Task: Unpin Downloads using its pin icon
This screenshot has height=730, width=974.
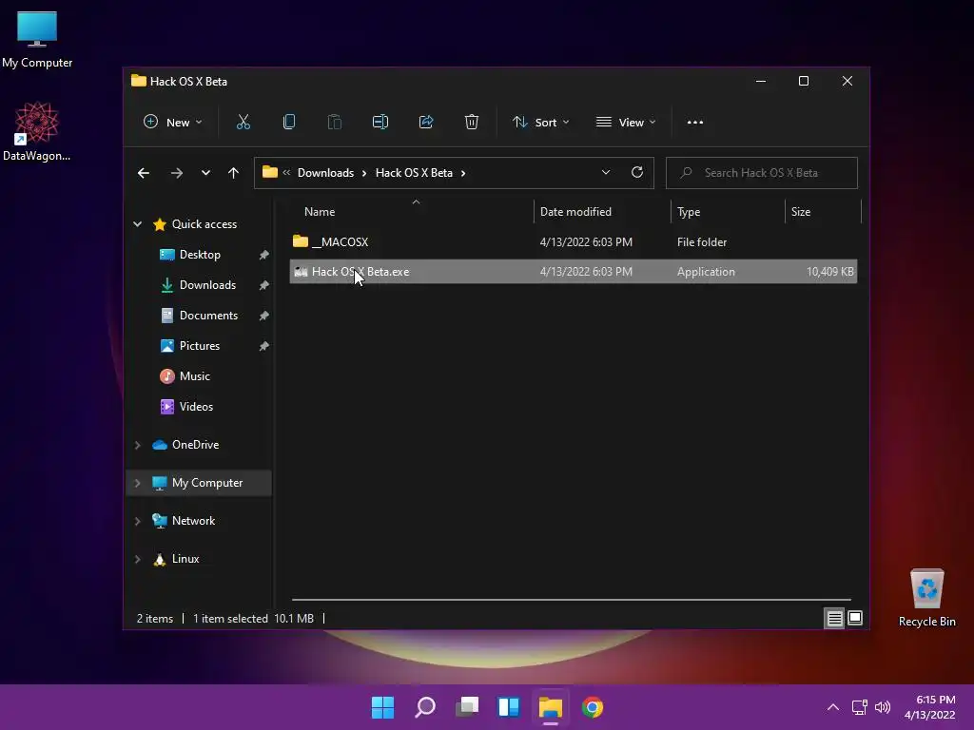Action: pos(264,285)
